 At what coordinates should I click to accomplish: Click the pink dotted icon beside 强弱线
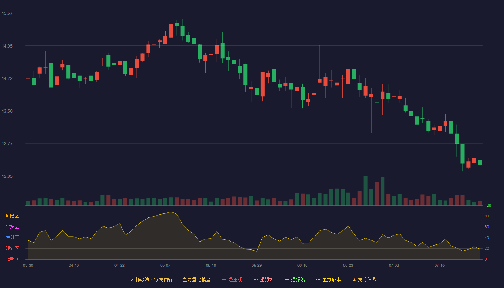click(x=256, y=279)
